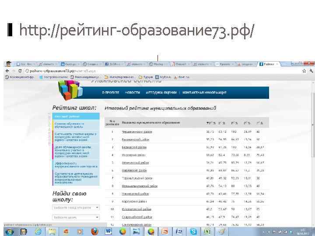Image resolution: width=315 pixels, height=236 pixels.
Task: Open the Настройка ссылок bookmark
Action: pos(53,77)
